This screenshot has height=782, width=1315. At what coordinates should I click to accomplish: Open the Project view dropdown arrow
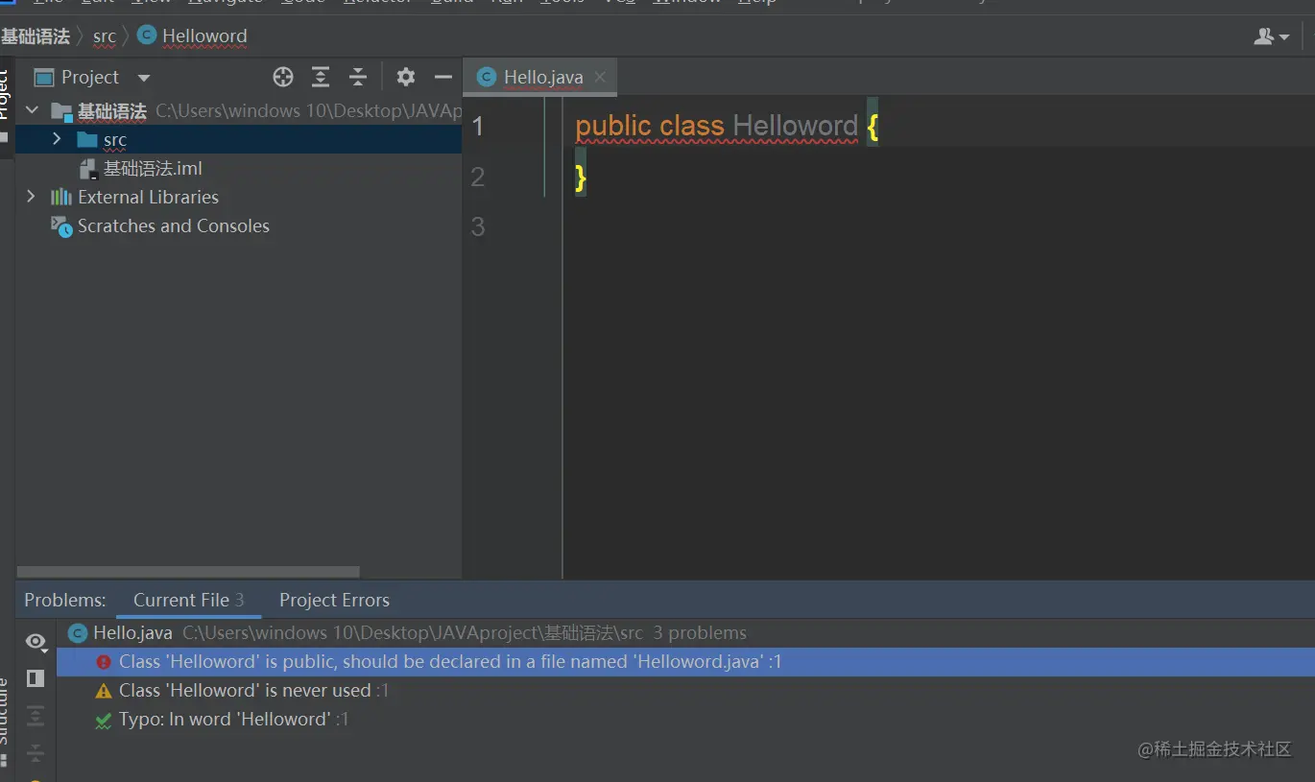coord(144,78)
